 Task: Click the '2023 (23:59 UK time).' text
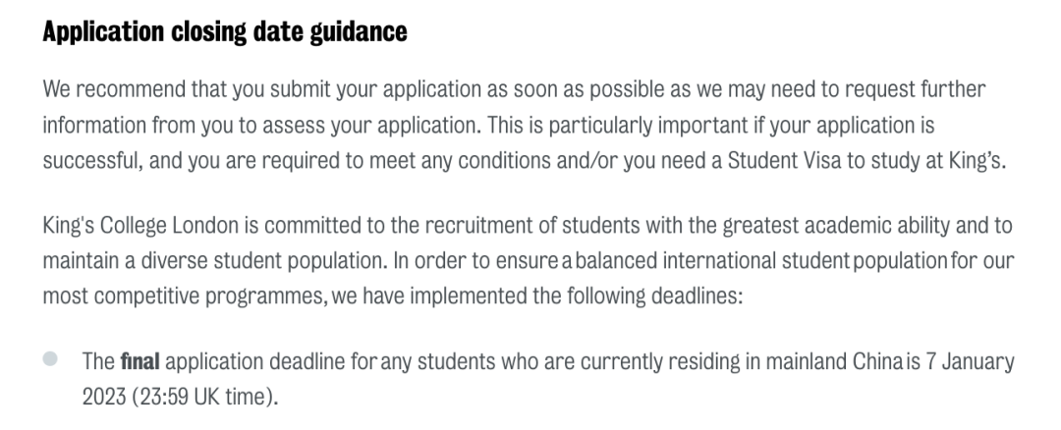tap(169, 395)
